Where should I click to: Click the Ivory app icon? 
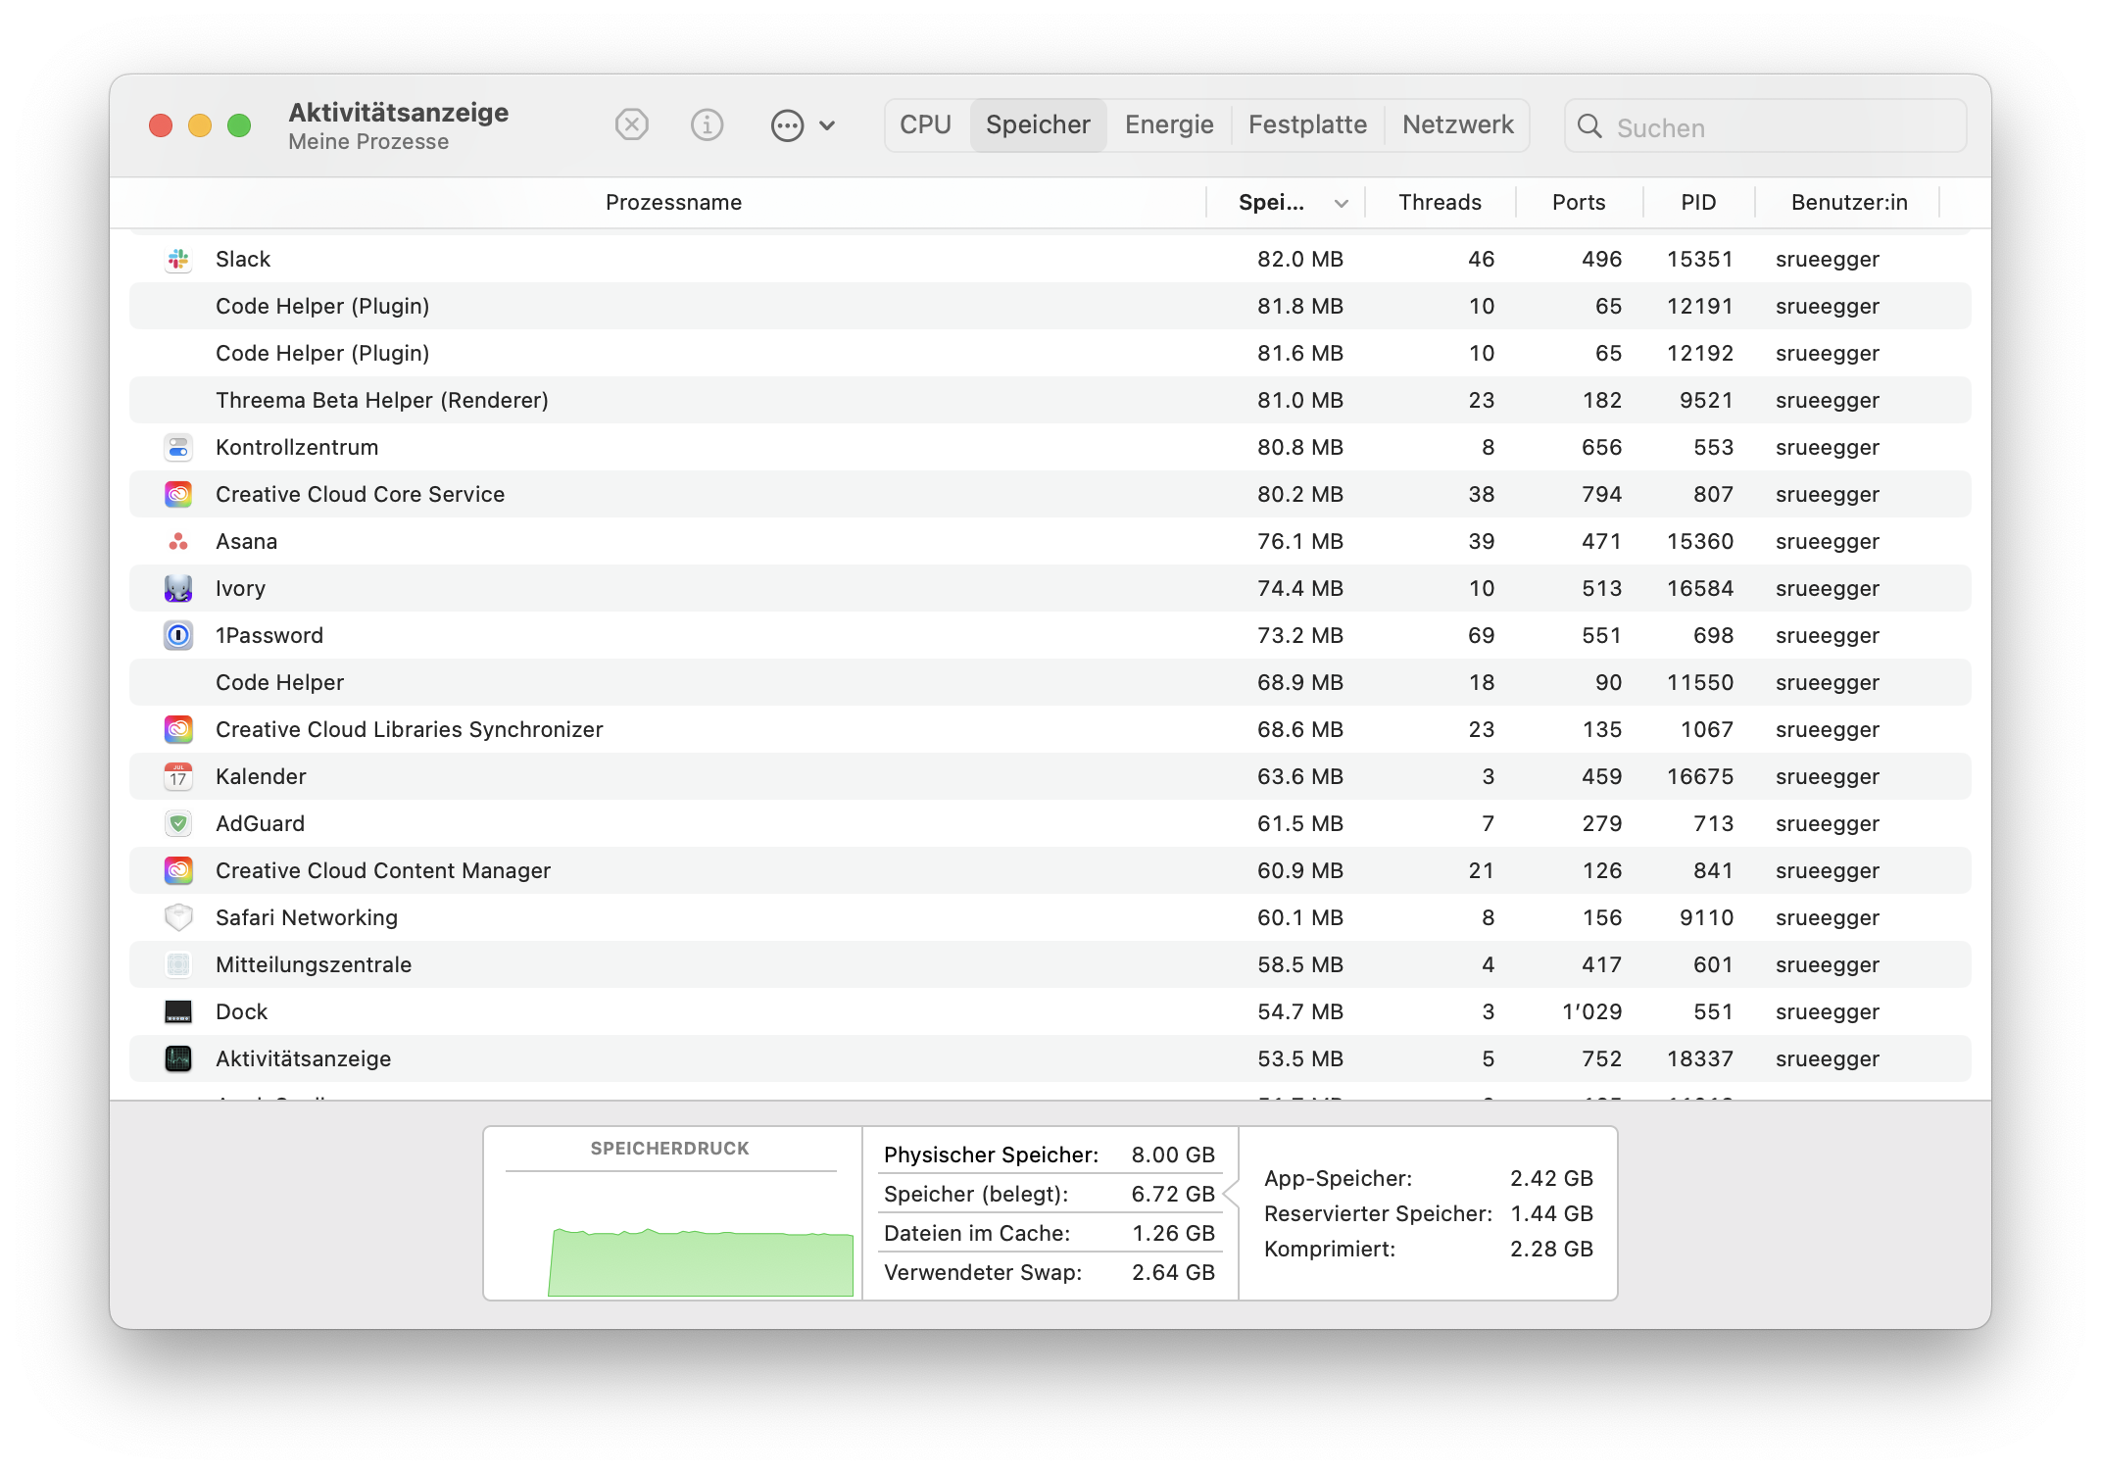point(178,588)
